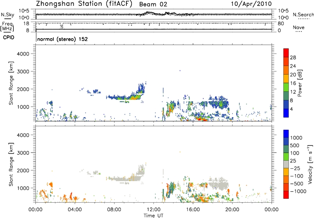The width and height of the screenshot is (314, 218).
Task: Click the '18' frequency axis value
Action: point(26,24)
